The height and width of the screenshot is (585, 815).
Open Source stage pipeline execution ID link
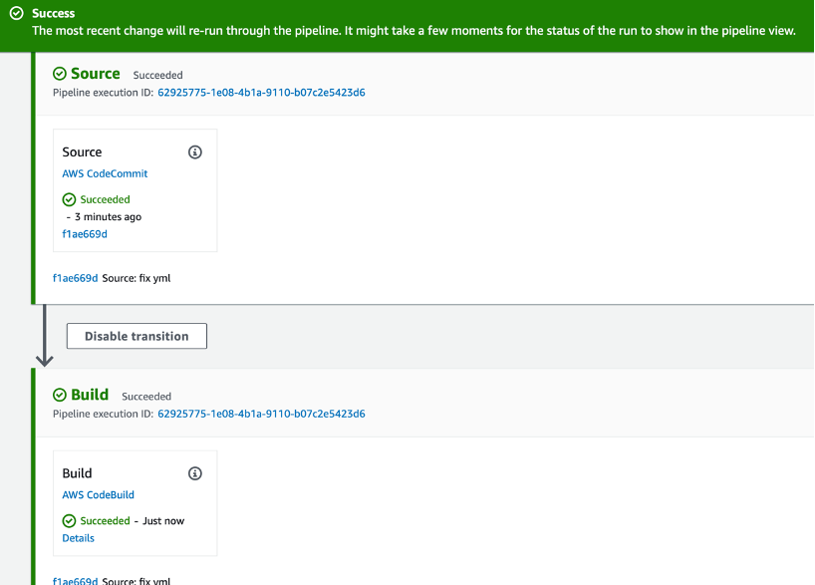(x=261, y=93)
